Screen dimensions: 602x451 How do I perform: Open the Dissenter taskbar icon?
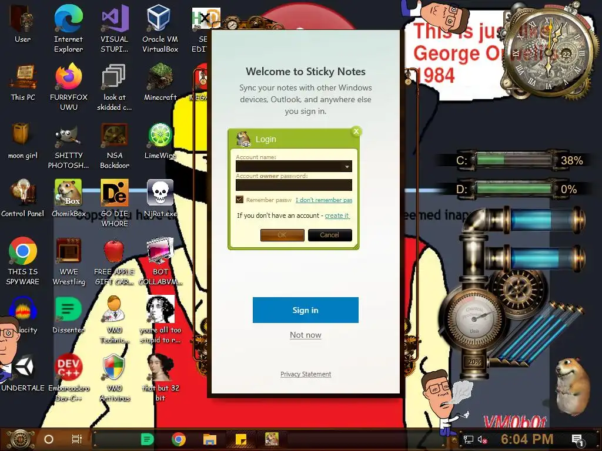point(147,439)
